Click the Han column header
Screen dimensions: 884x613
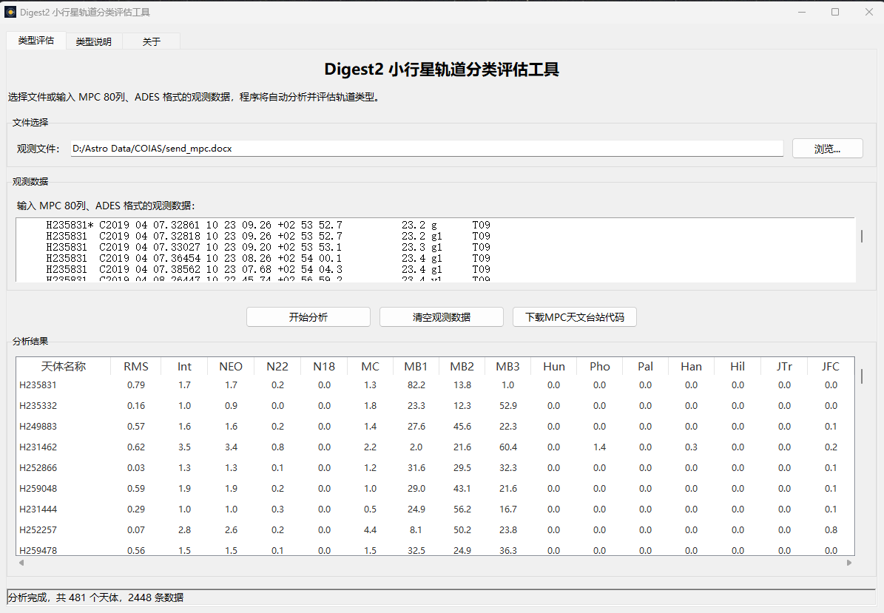[x=691, y=366]
